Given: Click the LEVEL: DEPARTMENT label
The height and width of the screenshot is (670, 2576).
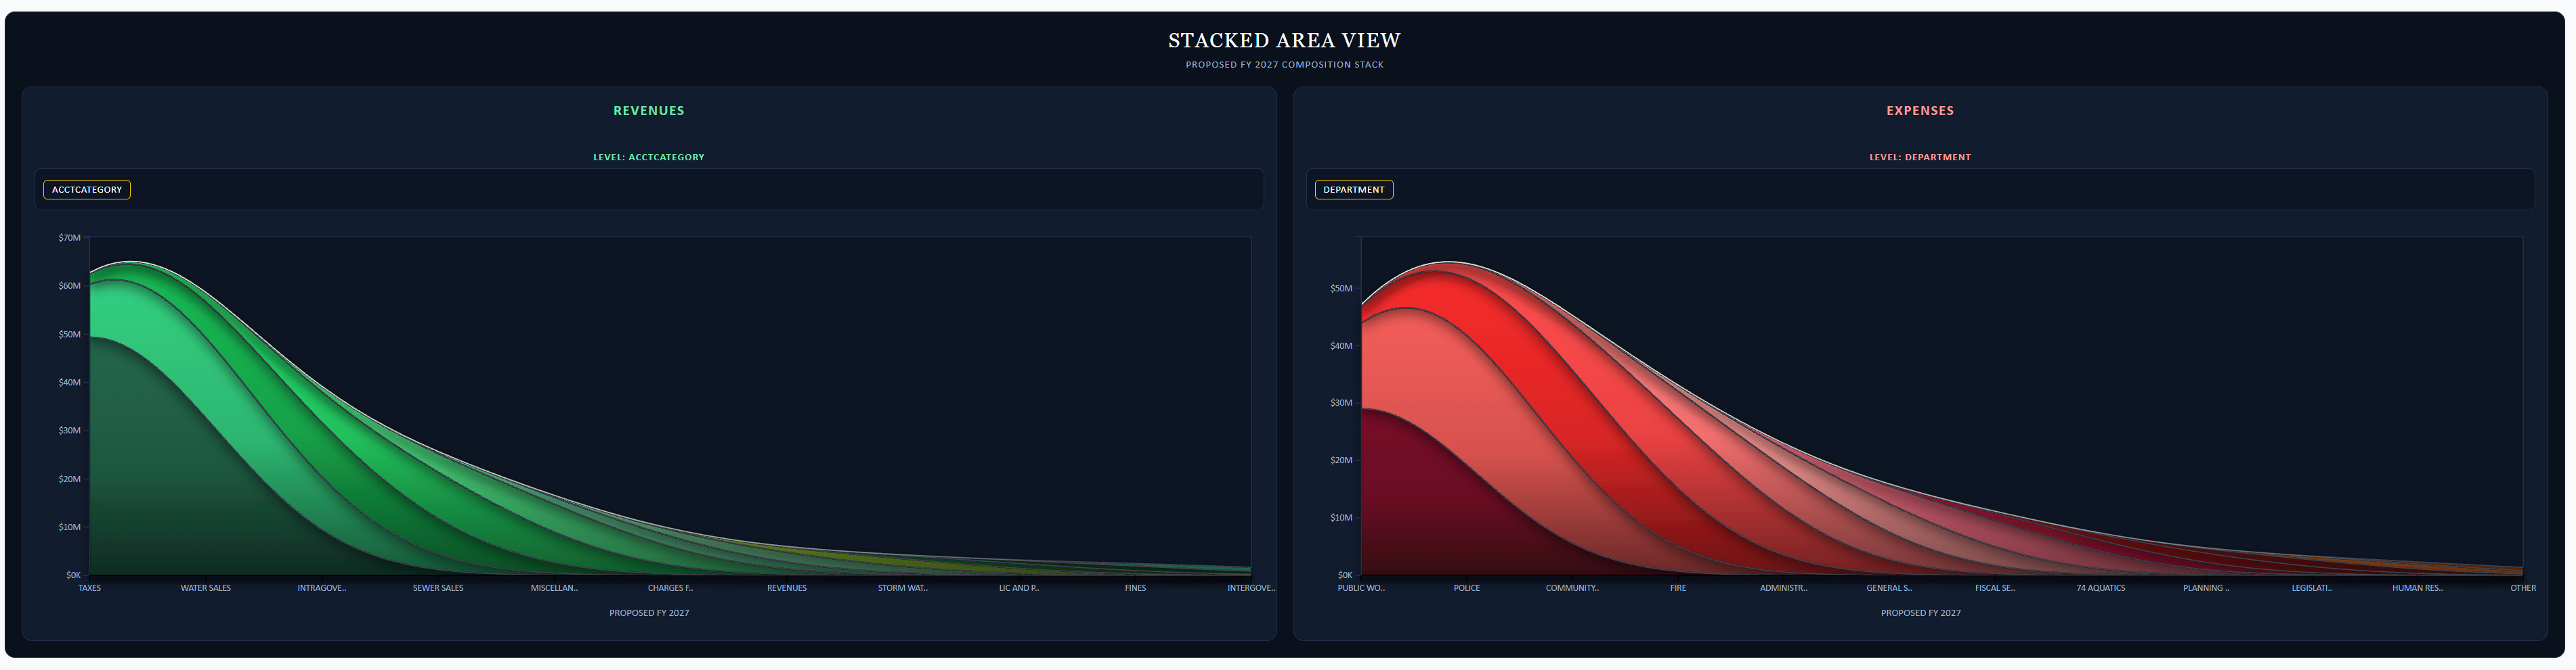Looking at the screenshot, I should pyautogui.click(x=1920, y=157).
